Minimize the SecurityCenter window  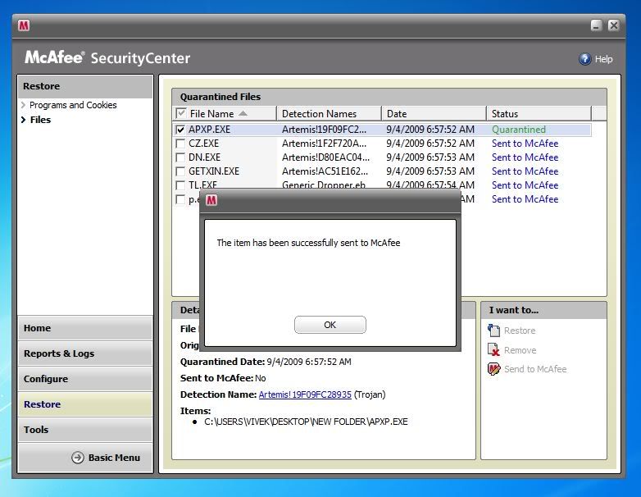(x=597, y=25)
